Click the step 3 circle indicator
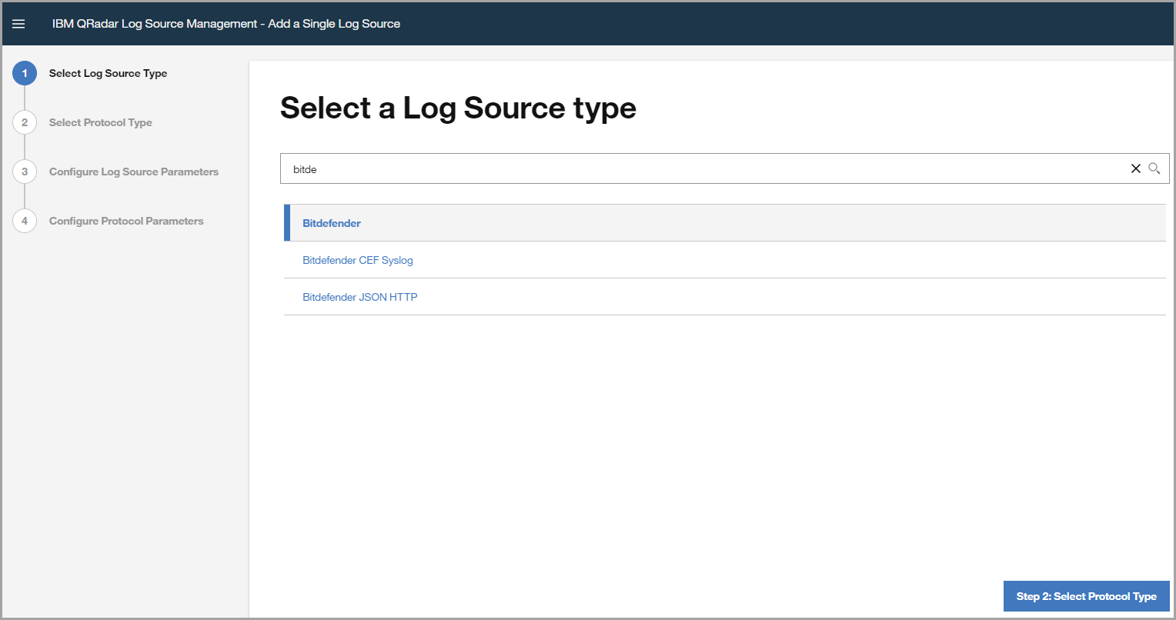 [x=24, y=172]
